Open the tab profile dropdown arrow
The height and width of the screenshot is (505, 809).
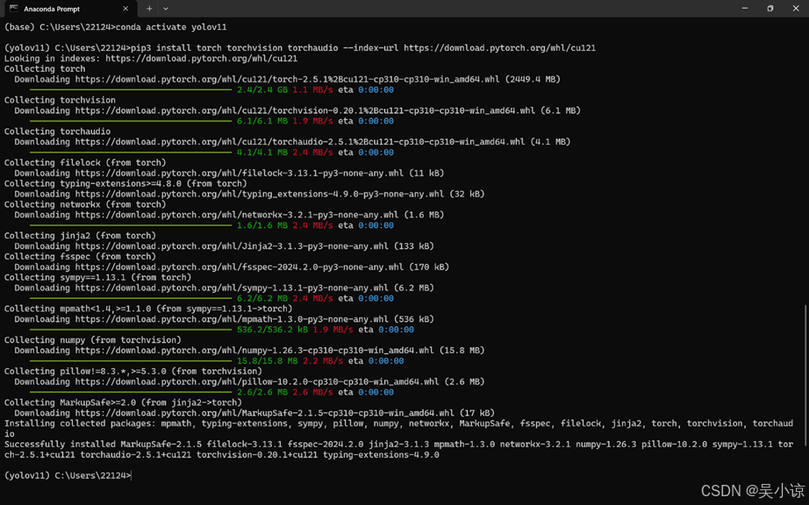click(x=166, y=9)
